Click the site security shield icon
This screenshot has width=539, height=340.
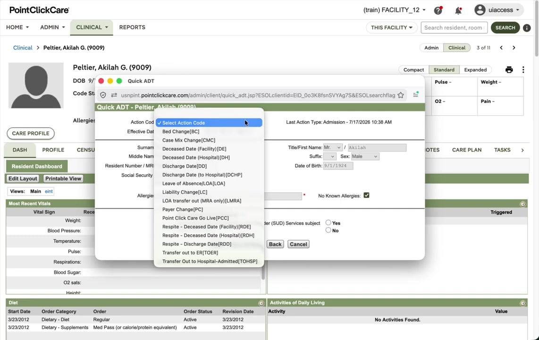(103, 95)
